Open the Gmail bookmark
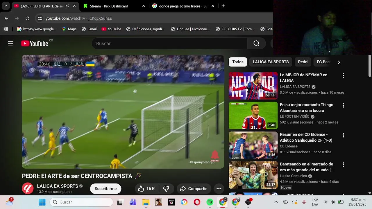This screenshot has height=209, width=372. pyautogui.click(x=89, y=29)
